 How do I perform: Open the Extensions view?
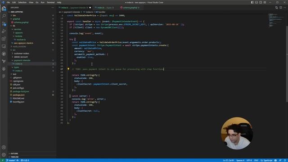coord(4,39)
